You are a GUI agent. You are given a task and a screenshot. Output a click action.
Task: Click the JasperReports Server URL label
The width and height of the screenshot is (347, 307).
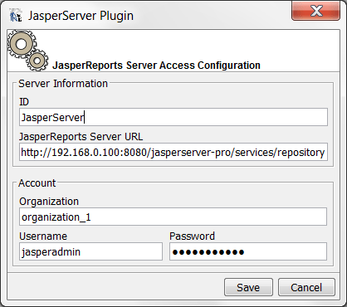pos(81,137)
